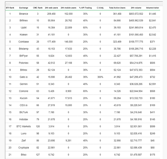Select the Binance exchange row
The height and width of the screenshot is (159, 167).
point(82,14)
